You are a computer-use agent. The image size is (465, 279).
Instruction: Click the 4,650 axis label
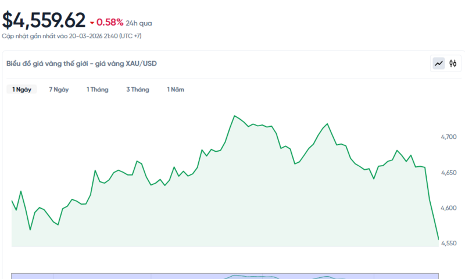(449, 173)
